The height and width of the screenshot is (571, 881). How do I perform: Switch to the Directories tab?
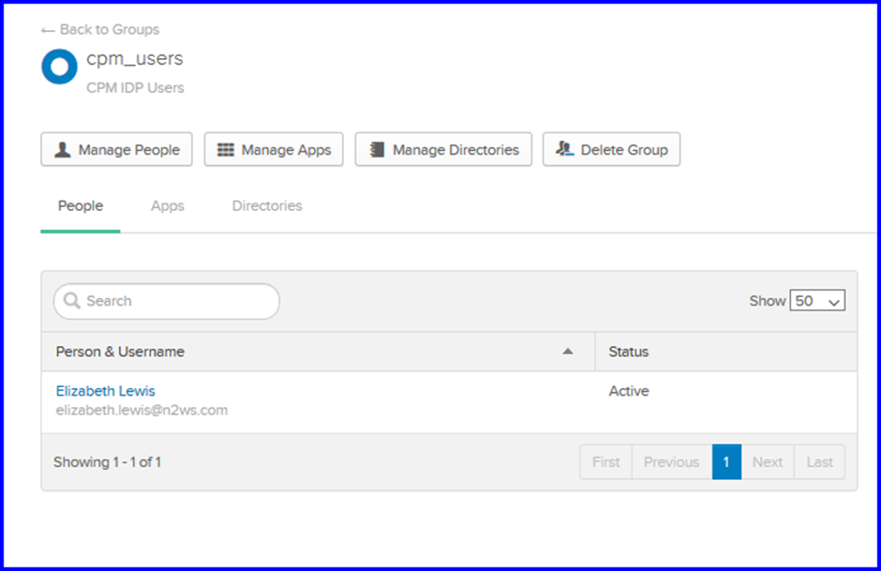tap(267, 205)
